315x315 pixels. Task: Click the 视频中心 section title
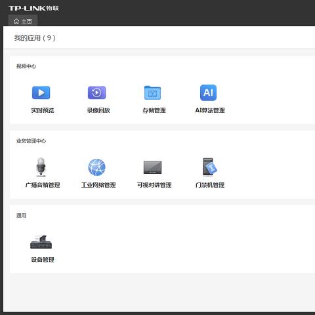(x=26, y=66)
